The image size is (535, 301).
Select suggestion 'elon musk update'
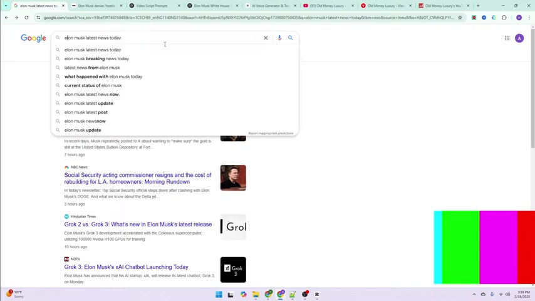tap(175, 130)
